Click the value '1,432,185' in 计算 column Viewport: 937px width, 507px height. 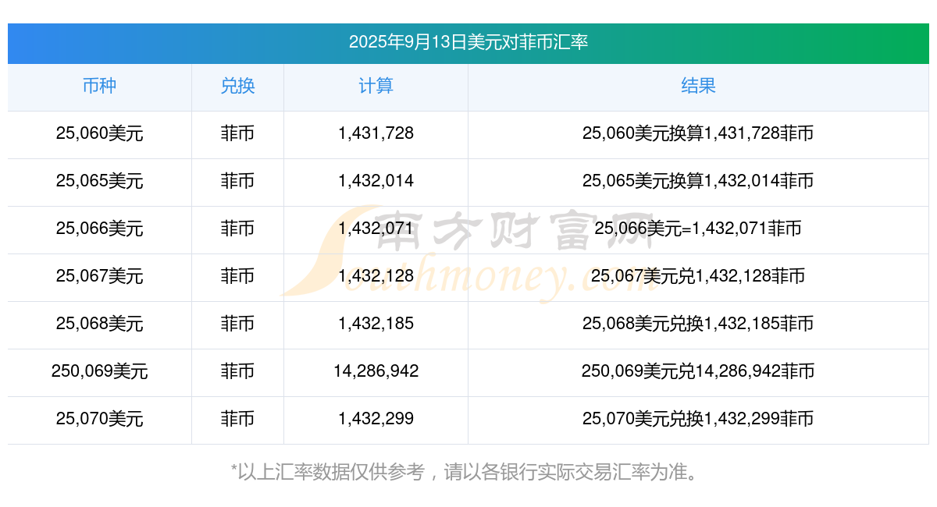376,324
